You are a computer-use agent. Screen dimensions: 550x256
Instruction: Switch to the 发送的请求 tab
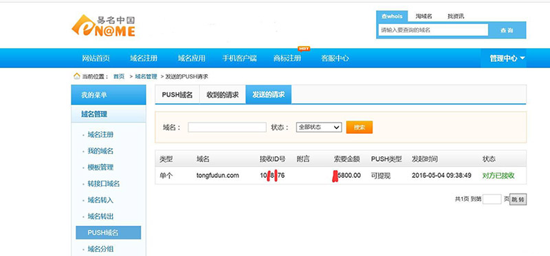[x=269, y=95]
